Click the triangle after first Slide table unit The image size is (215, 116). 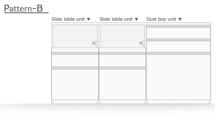point(88,19)
